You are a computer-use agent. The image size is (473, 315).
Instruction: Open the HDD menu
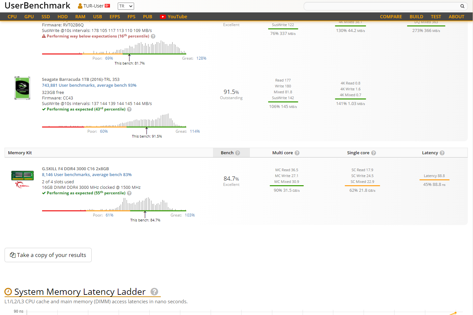click(63, 17)
